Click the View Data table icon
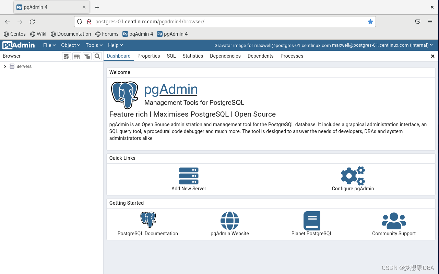 (x=77, y=56)
